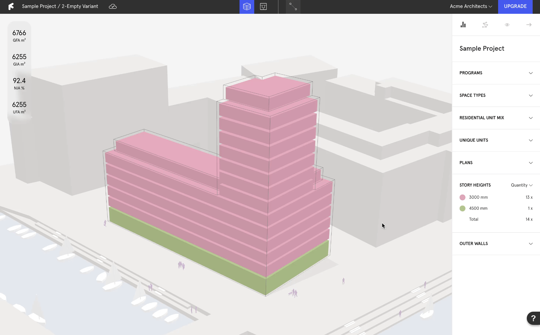Switch to 3D massing view icon
This screenshot has width=540, height=335.
pos(247,6)
